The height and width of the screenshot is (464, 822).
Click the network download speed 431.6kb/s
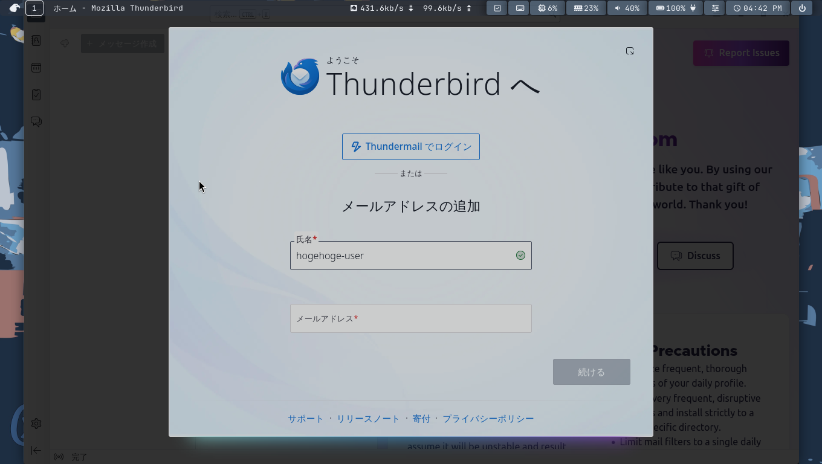(x=382, y=8)
